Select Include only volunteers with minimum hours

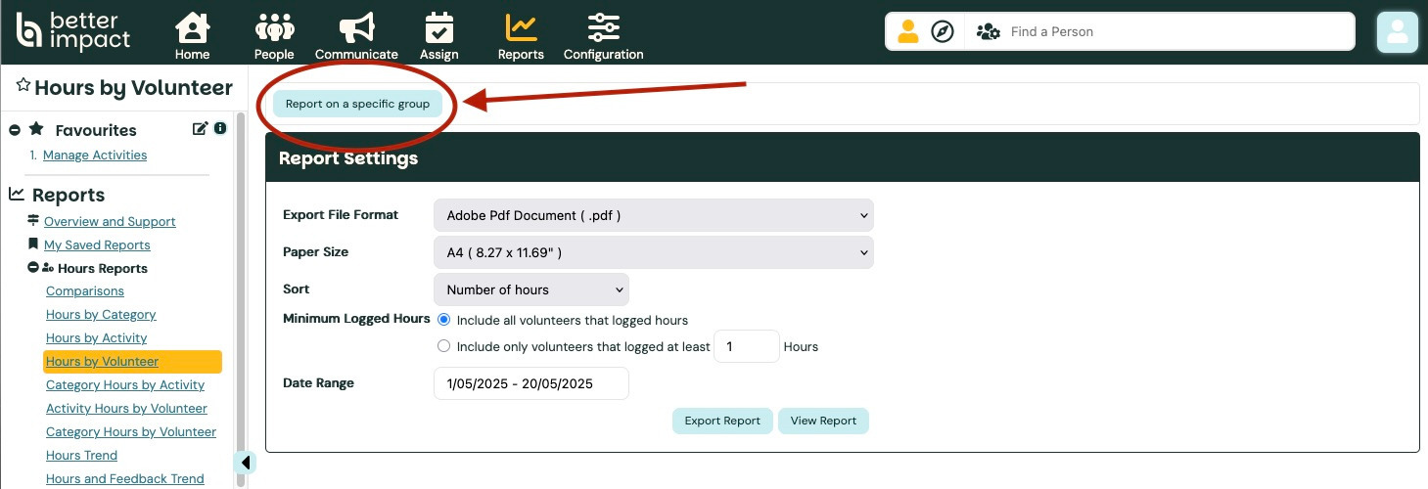(444, 346)
